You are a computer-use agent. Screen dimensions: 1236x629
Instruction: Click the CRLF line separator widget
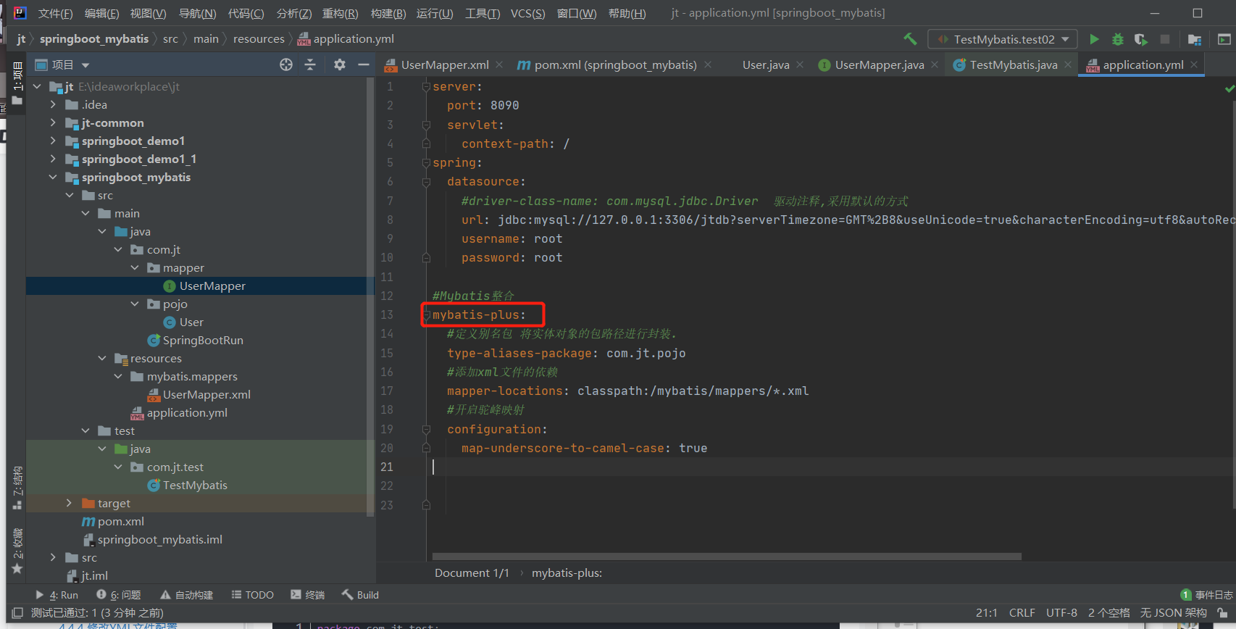click(x=1022, y=613)
